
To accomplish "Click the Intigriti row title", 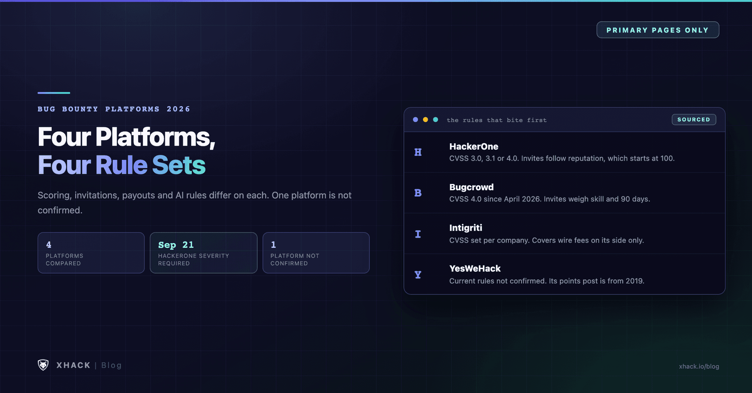I will tap(466, 228).
